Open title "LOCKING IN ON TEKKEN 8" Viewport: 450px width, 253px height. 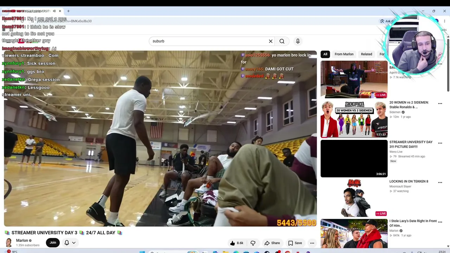point(409,181)
